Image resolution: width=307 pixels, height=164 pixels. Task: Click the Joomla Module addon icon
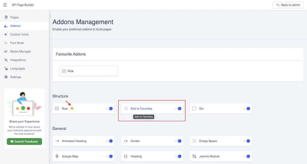point(194,156)
